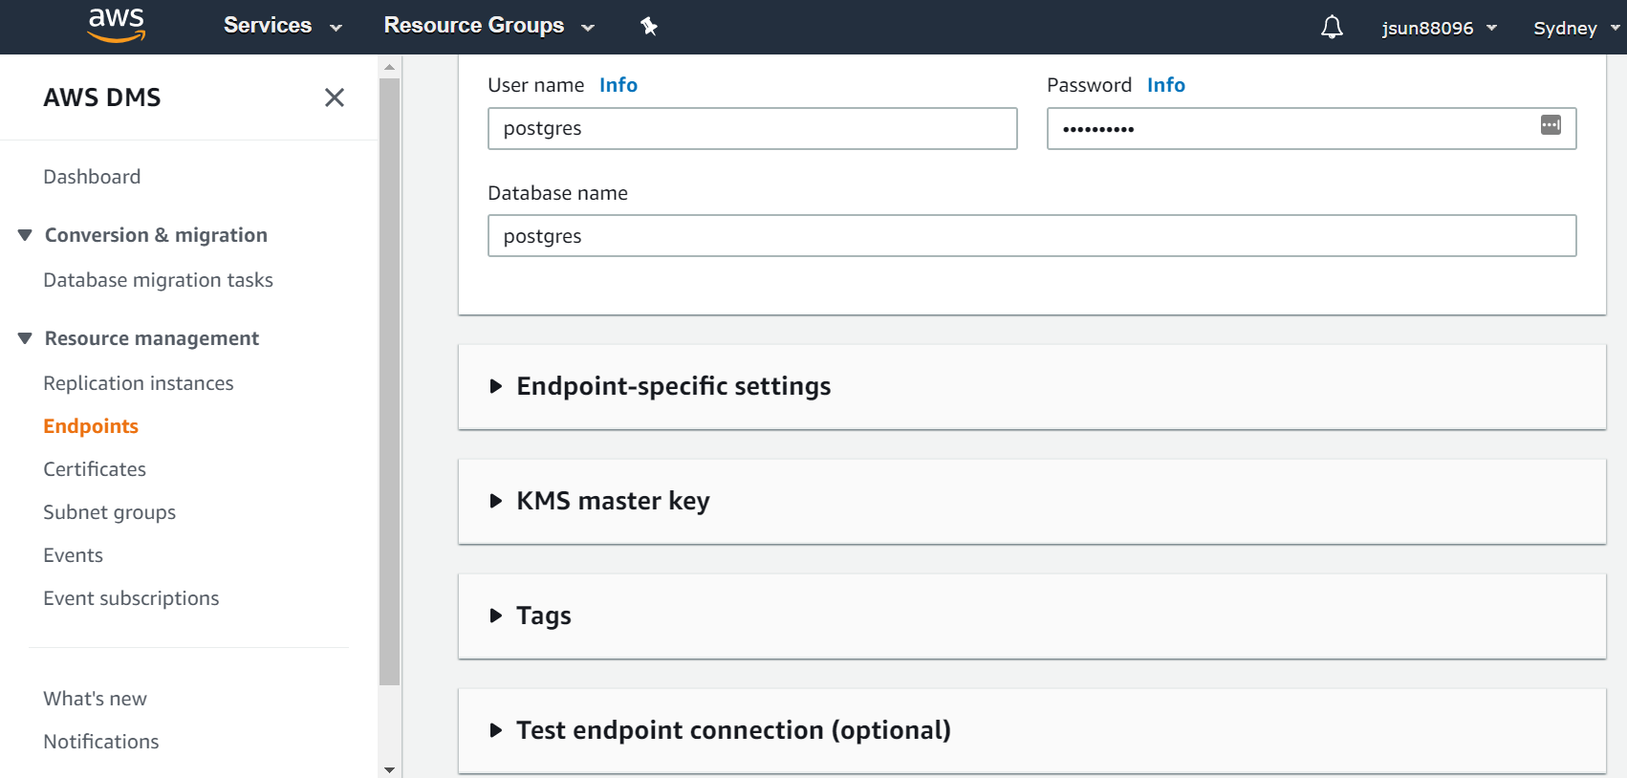Open the Sydney region selector
The image size is (1627, 778).
click(x=1575, y=28)
